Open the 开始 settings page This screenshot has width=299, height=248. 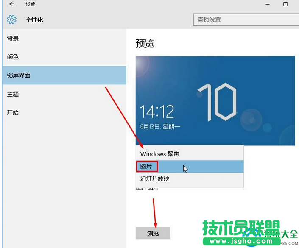13,112
